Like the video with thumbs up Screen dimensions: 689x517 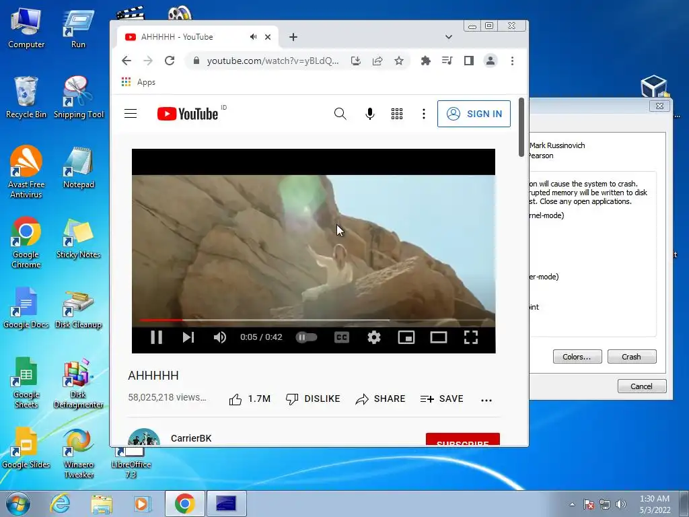coord(250,399)
